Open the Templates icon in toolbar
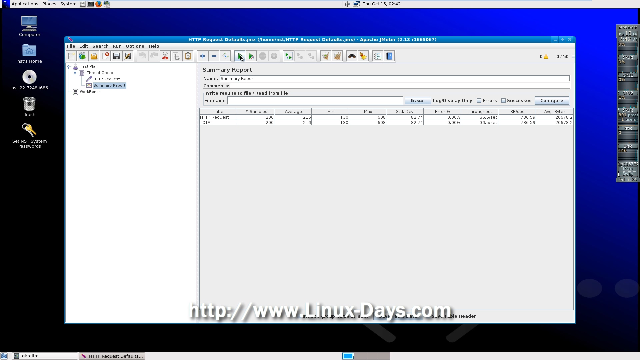This screenshot has width=640, height=360. (x=82, y=56)
